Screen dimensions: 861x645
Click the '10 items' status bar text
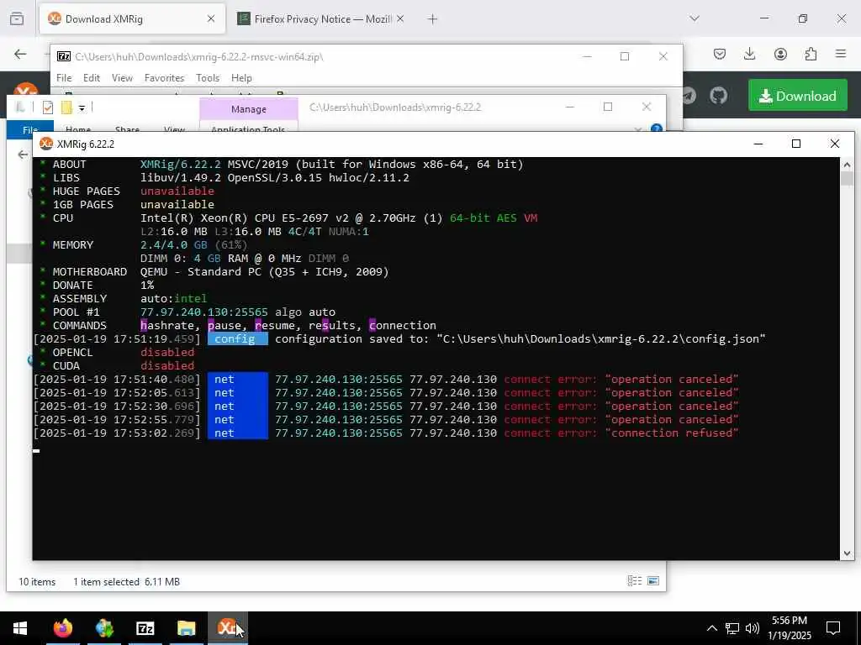click(x=37, y=581)
